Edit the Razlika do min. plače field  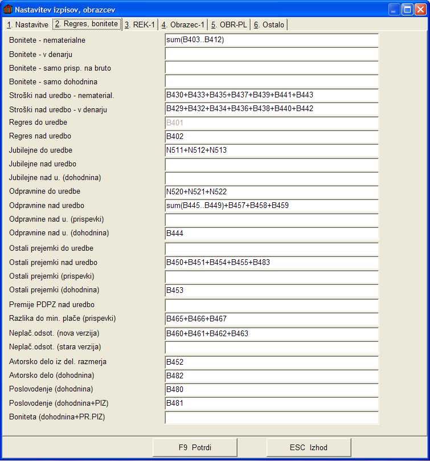coord(271,319)
